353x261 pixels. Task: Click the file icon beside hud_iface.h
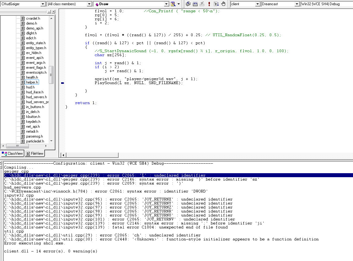(22, 92)
